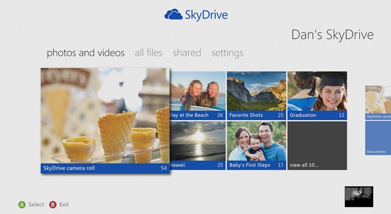Click the 26 count on Day at the Beach
Viewport: 391px width, 214px height.
click(220, 115)
